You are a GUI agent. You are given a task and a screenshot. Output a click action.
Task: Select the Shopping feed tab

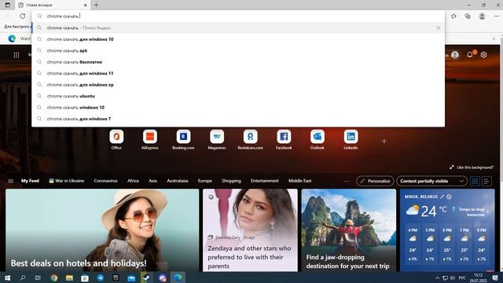click(231, 181)
